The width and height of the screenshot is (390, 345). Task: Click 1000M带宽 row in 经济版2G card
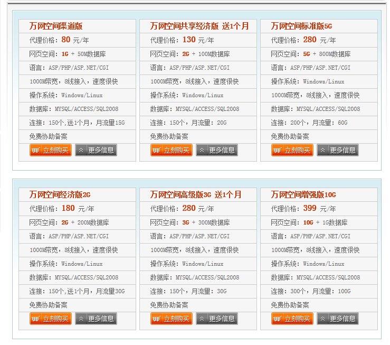(x=78, y=250)
